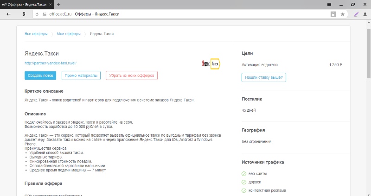Go to Мои офферы breadcrumb
The height and width of the screenshot is (196, 371).
pyautogui.click(x=68, y=34)
